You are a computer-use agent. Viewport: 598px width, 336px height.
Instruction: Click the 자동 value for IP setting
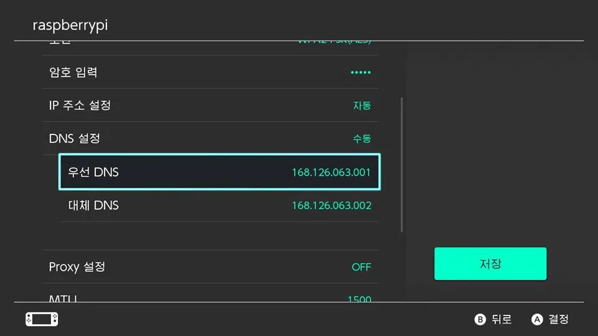tap(362, 106)
